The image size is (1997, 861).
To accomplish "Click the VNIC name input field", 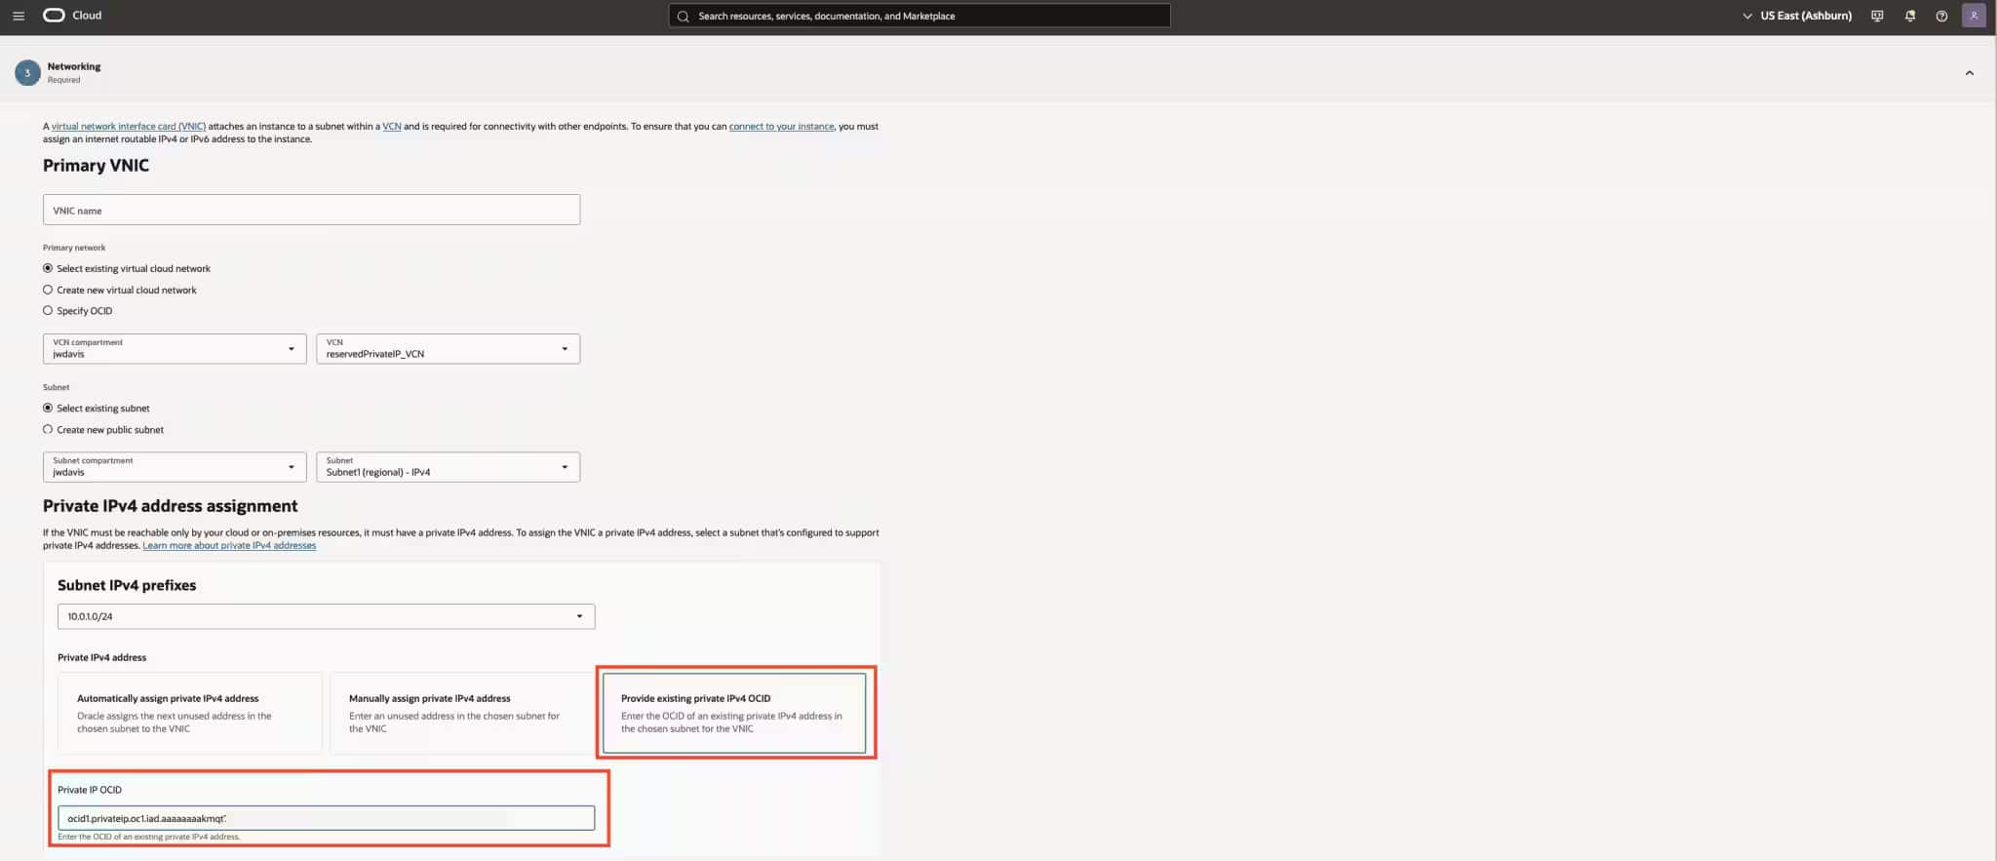I will (x=311, y=210).
